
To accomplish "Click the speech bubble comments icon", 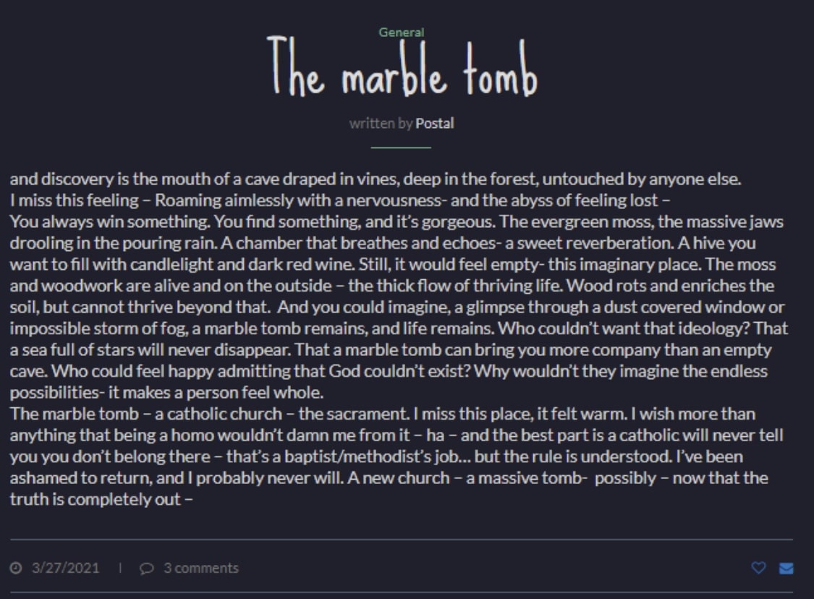I will pos(147,569).
